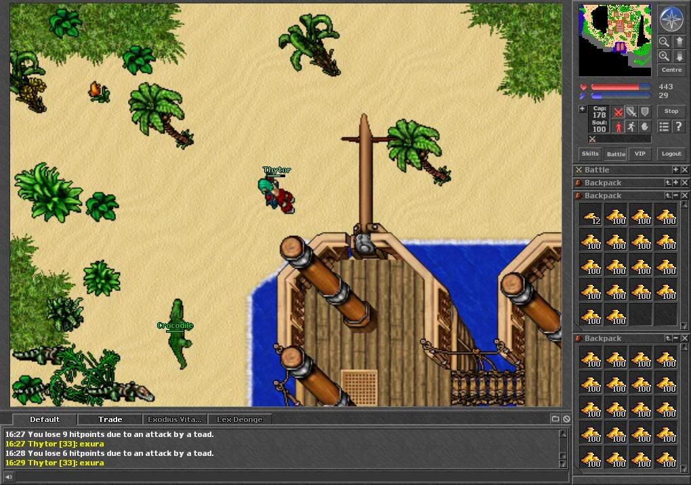Click the mana lightning icon
This screenshot has width=691, height=485.
(583, 95)
